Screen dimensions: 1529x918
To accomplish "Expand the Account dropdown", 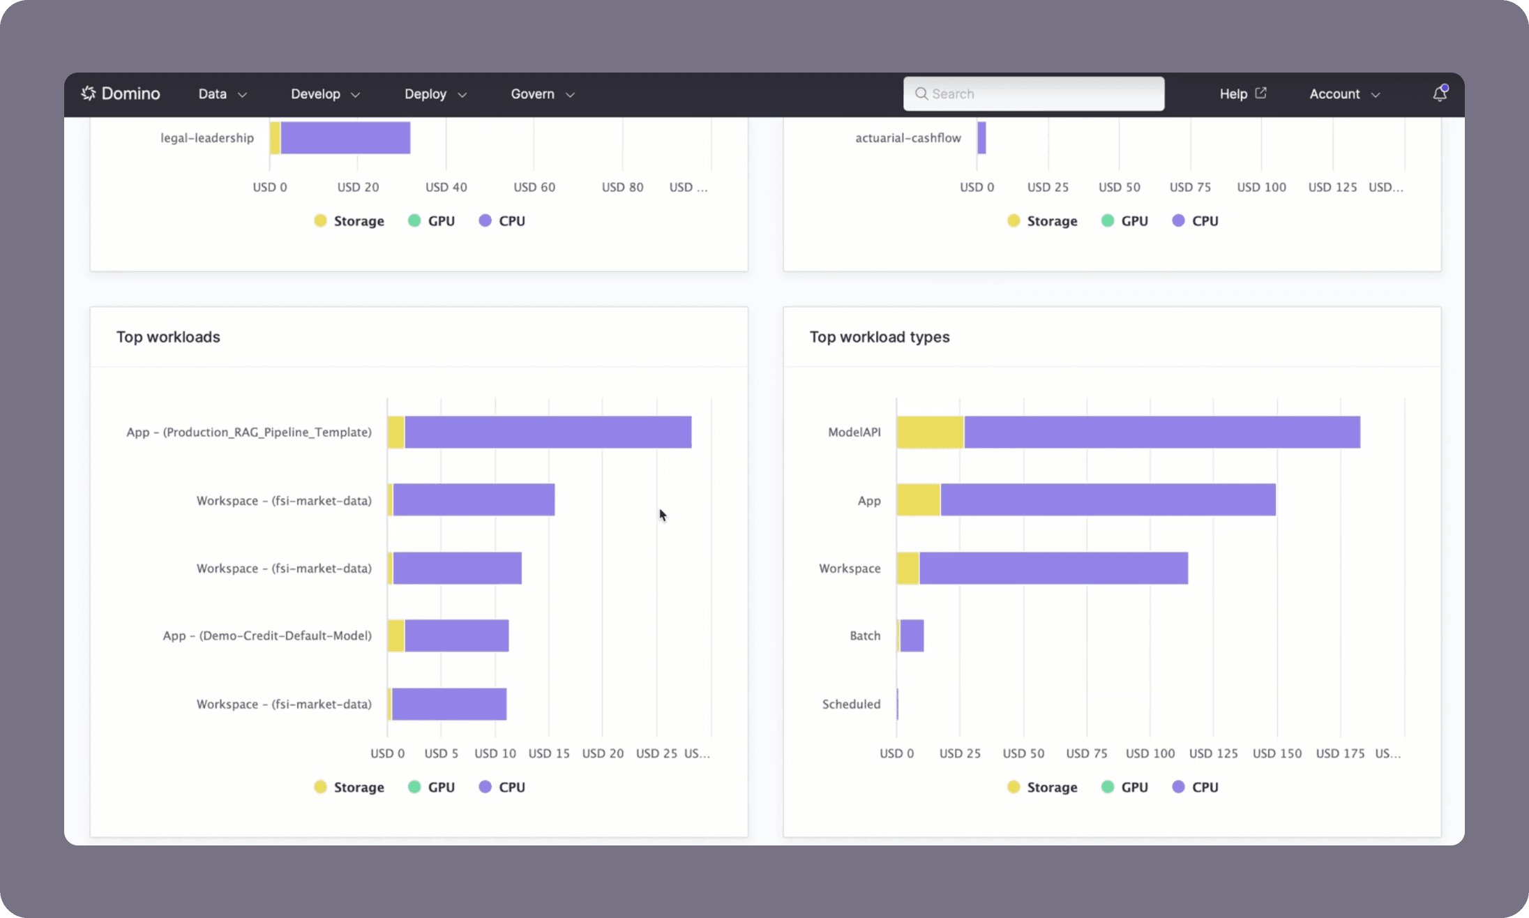I will pos(1342,93).
